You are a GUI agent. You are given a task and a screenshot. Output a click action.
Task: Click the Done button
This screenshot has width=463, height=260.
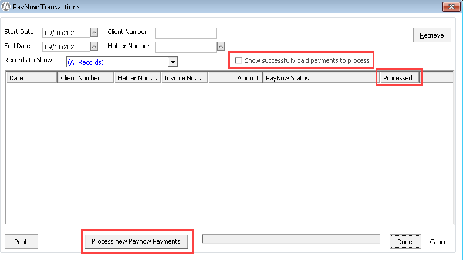pyautogui.click(x=405, y=242)
